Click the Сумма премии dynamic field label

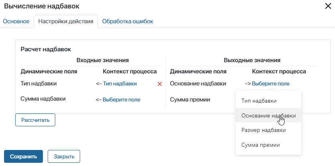click(190, 99)
